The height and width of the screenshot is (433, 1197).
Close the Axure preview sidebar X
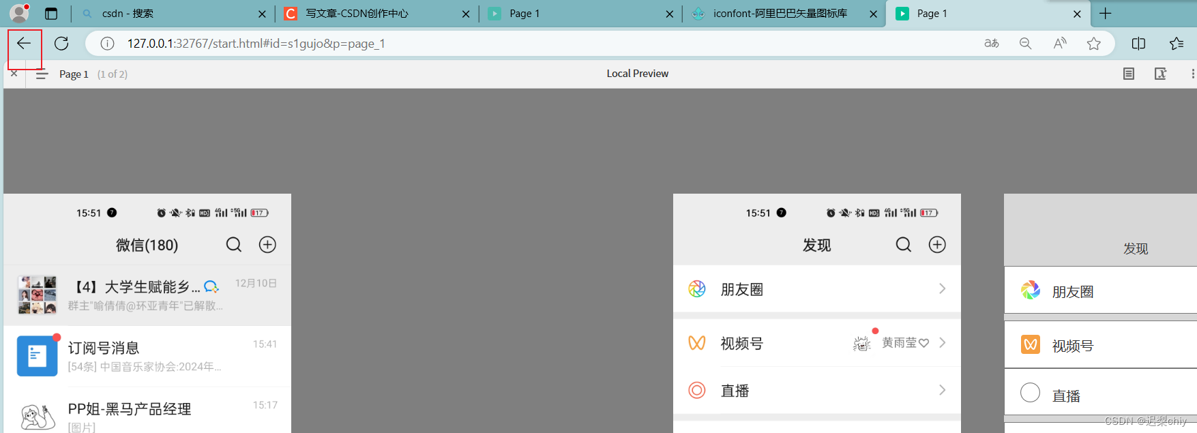14,74
